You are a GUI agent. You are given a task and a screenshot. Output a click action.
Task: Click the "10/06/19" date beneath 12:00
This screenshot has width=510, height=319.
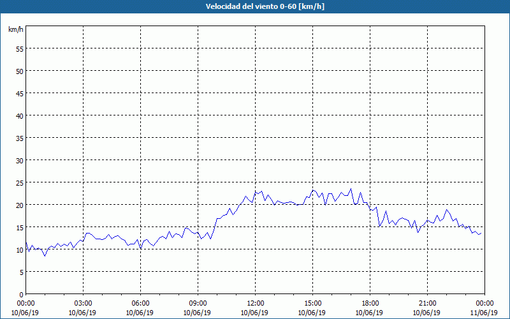tap(254, 313)
